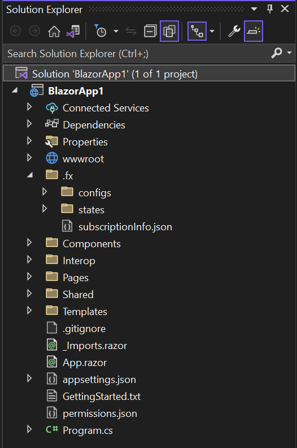Click subscriptionInfo.json JSON file icon

(x=67, y=226)
